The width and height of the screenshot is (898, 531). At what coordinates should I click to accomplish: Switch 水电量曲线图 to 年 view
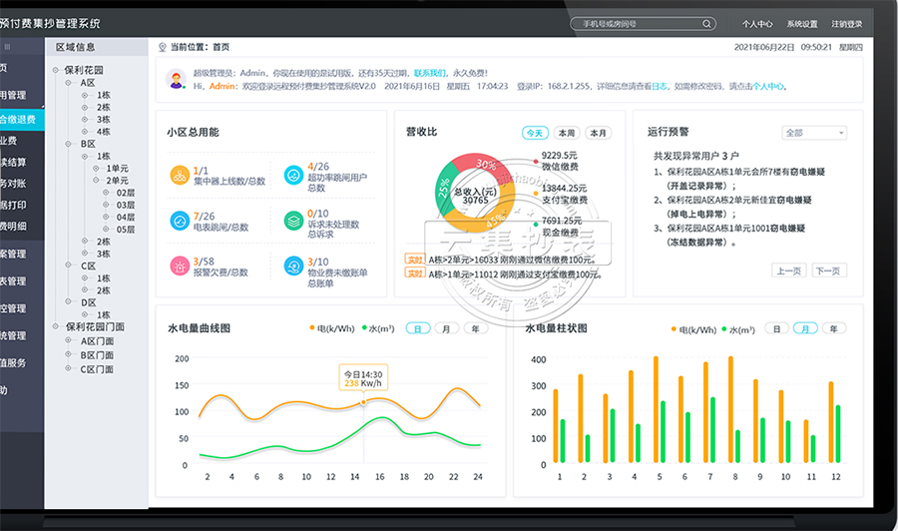pos(475,328)
